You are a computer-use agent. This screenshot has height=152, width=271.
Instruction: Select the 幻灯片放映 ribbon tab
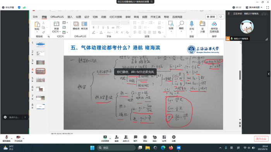pos(116,17)
